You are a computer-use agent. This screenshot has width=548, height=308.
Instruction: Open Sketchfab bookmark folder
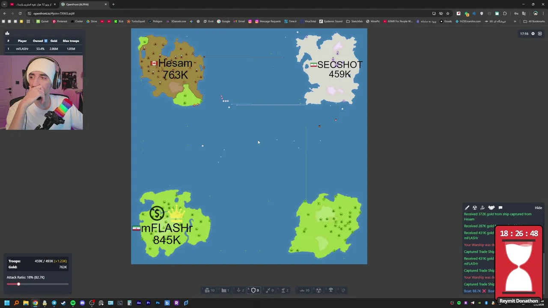tap(354, 21)
